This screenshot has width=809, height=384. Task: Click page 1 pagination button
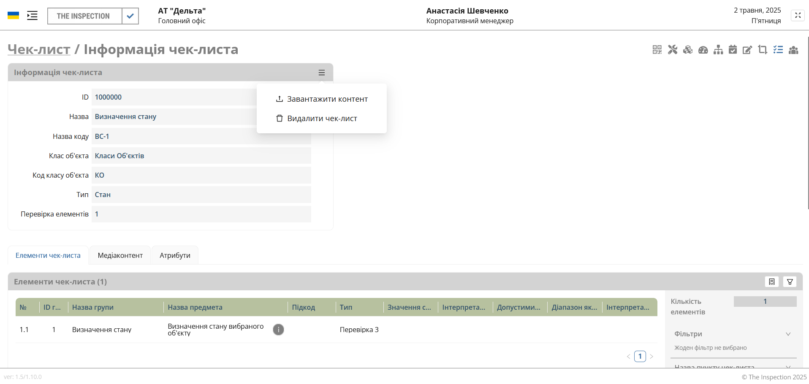coord(640,356)
